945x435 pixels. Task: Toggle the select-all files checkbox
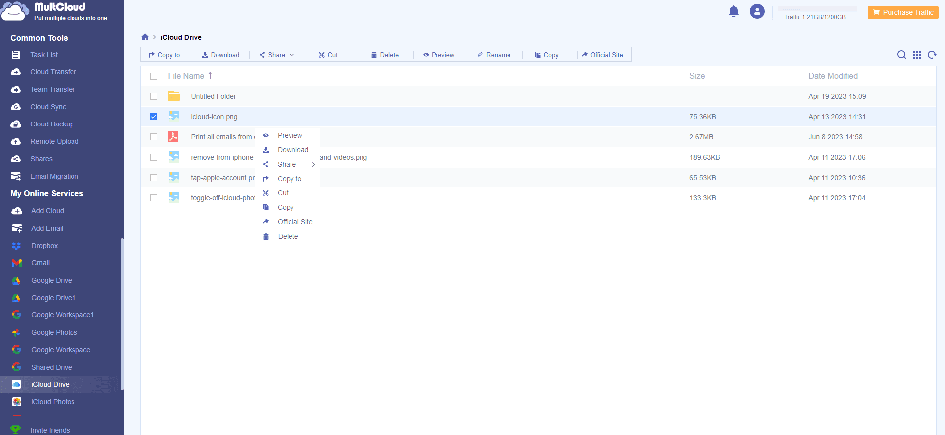[154, 76]
